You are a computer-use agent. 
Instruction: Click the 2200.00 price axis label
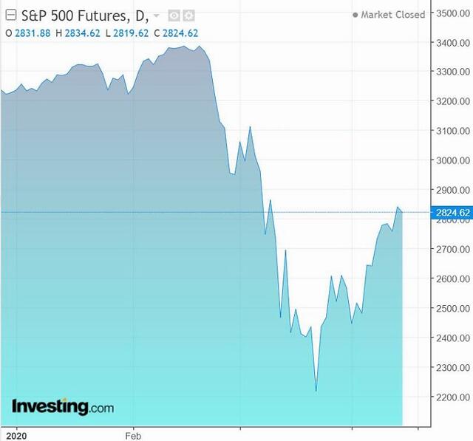pyautogui.click(x=453, y=397)
